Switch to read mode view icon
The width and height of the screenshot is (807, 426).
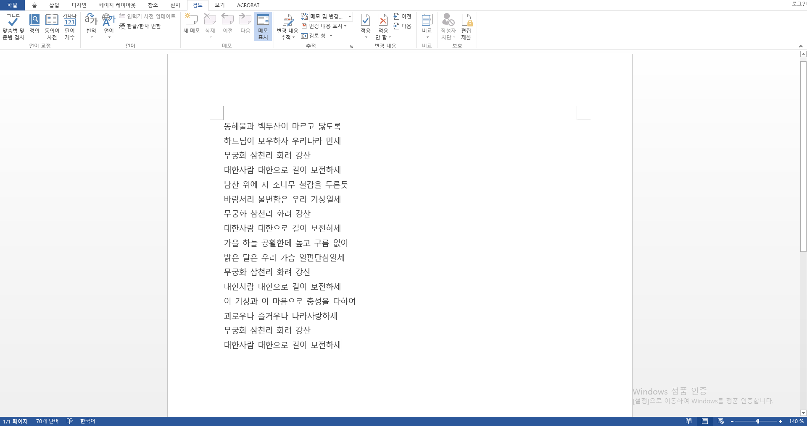pos(688,421)
